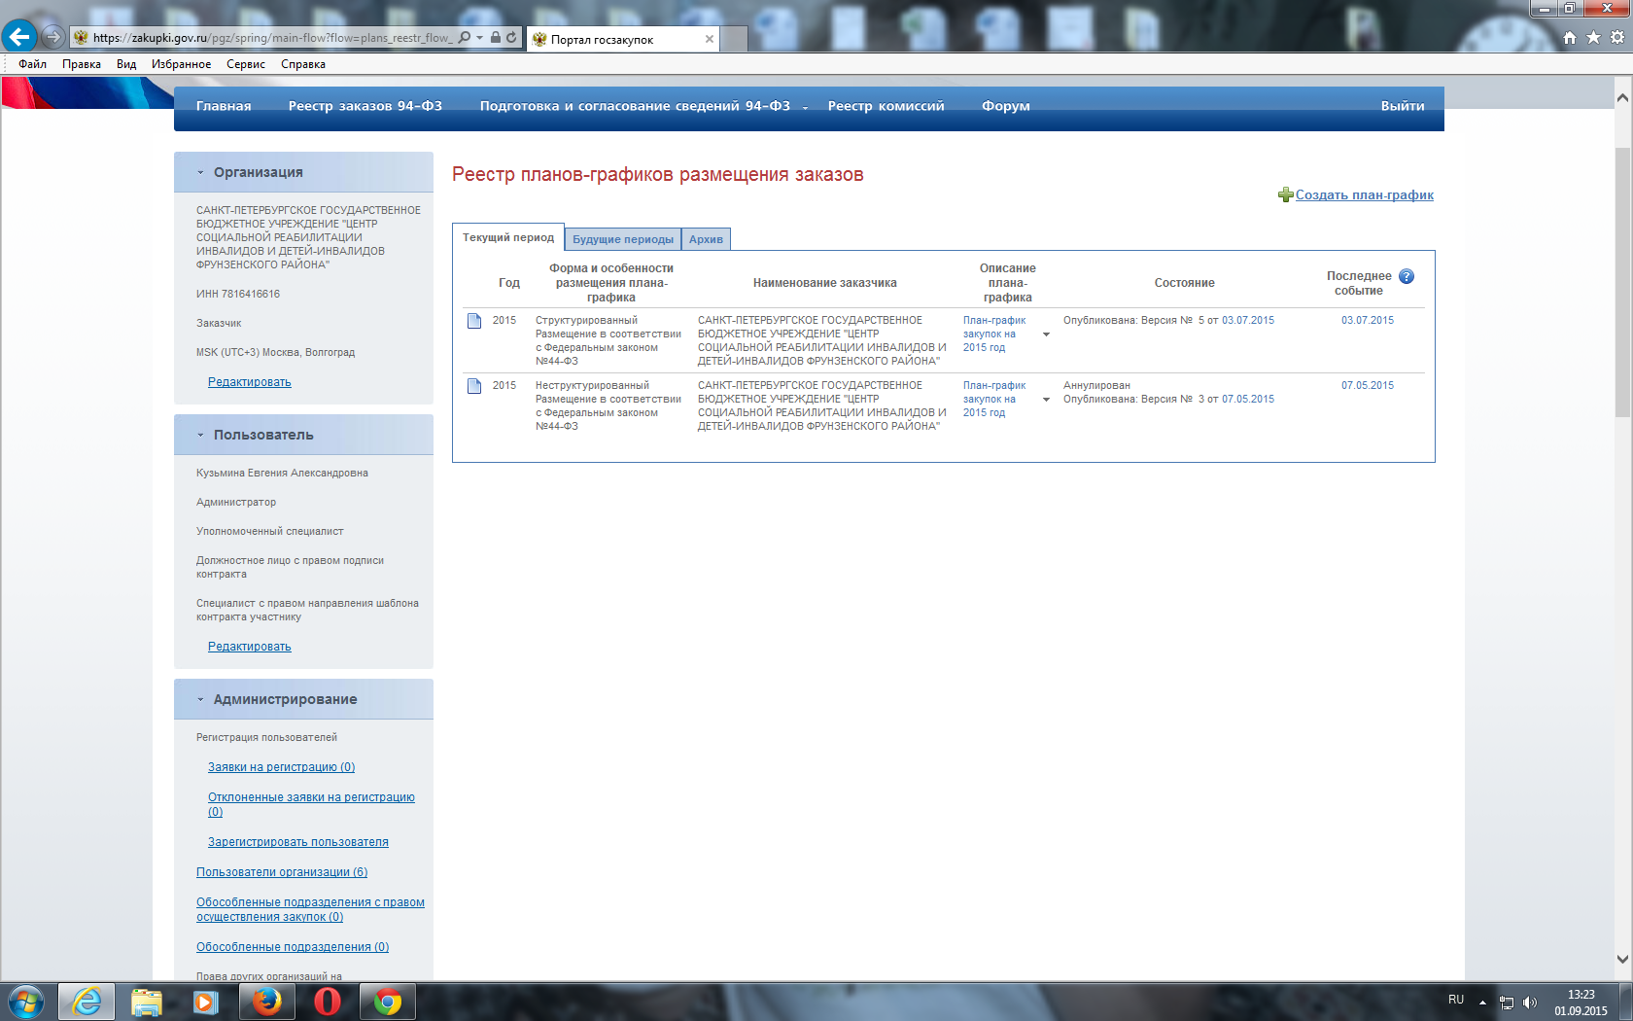The width and height of the screenshot is (1633, 1021).
Task: Open Пользователи организации (6) link
Action: pyautogui.click(x=282, y=872)
